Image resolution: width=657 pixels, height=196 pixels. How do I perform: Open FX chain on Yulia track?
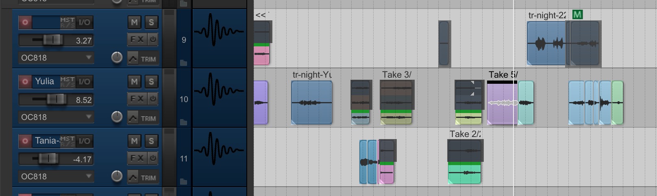137,99
